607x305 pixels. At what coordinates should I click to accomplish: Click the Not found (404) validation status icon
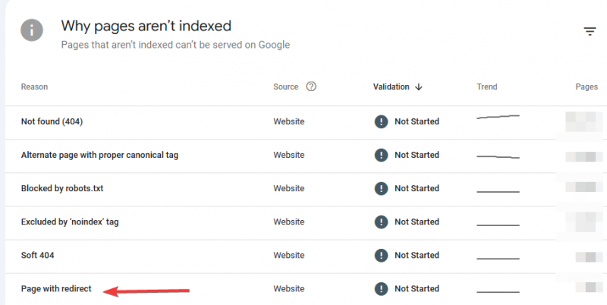381,121
